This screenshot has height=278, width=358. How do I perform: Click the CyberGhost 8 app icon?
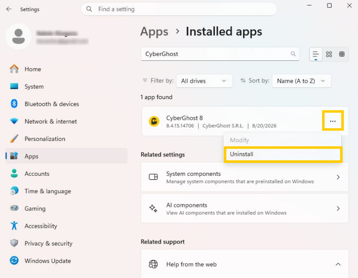(154, 121)
